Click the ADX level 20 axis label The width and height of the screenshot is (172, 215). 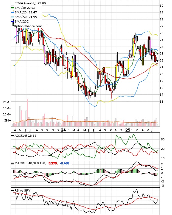coord(163,149)
